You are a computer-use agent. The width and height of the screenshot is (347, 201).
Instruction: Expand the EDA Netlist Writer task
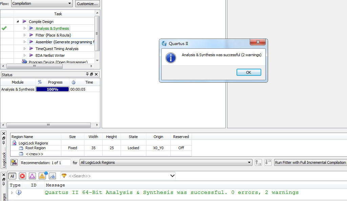(24, 55)
